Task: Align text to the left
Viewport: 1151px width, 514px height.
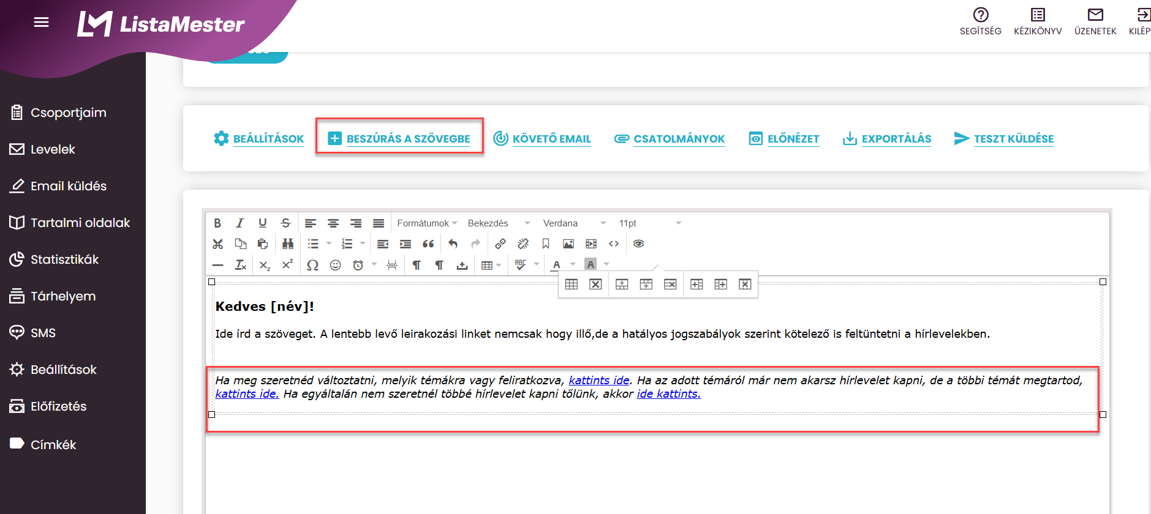Action: click(311, 223)
